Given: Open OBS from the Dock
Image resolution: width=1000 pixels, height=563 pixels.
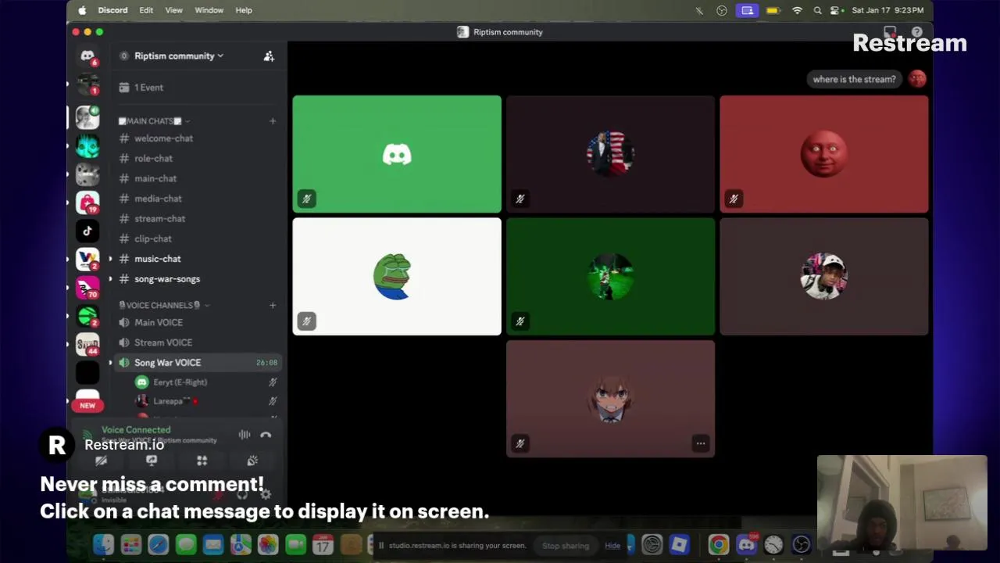Looking at the screenshot, I should (x=801, y=544).
